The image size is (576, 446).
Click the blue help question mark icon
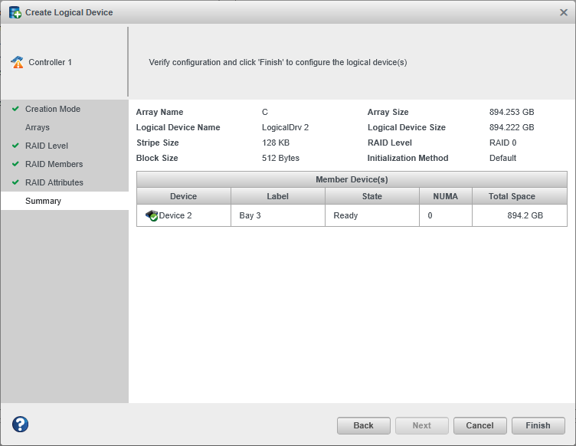point(21,425)
